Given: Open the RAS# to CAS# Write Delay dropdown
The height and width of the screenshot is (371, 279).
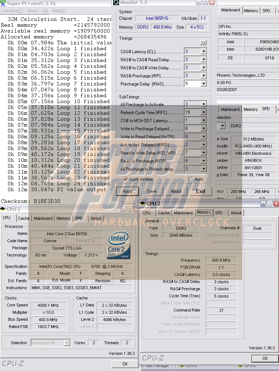Looking at the screenshot, I should click(204, 68).
